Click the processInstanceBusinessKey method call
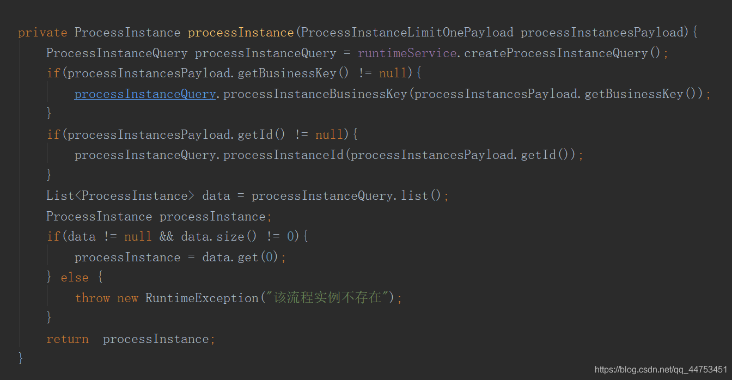The image size is (732, 380). (315, 94)
